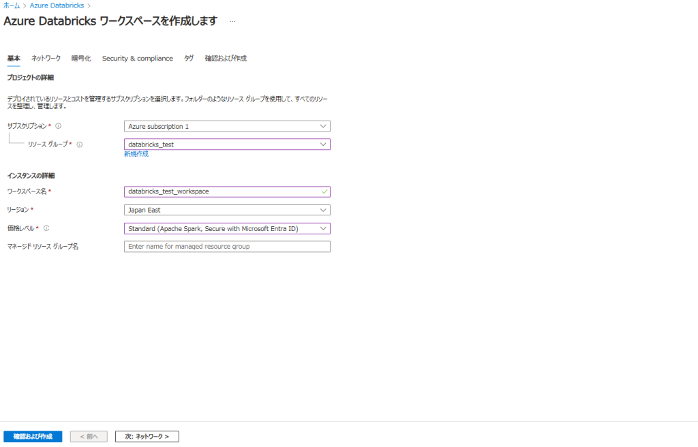
Task: Go to the タグ tab
Action: [x=189, y=59]
